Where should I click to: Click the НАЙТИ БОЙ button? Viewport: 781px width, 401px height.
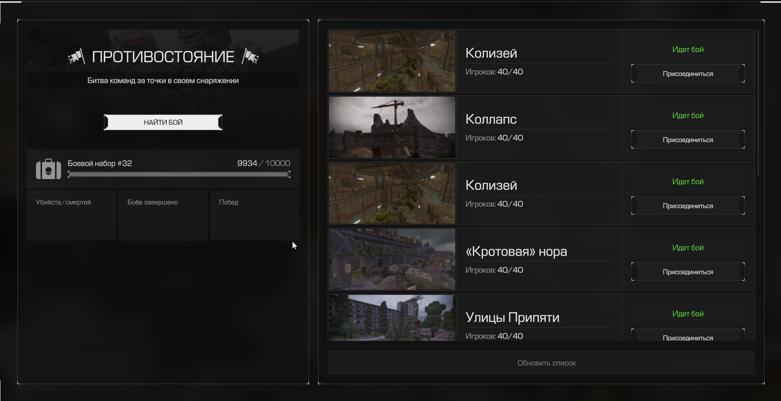[x=163, y=122]
